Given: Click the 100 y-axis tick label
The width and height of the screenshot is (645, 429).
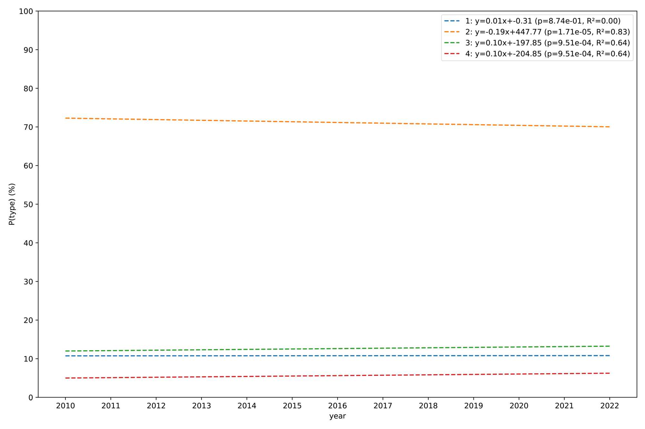Looking at the screenshot, I should coord(26,12).
